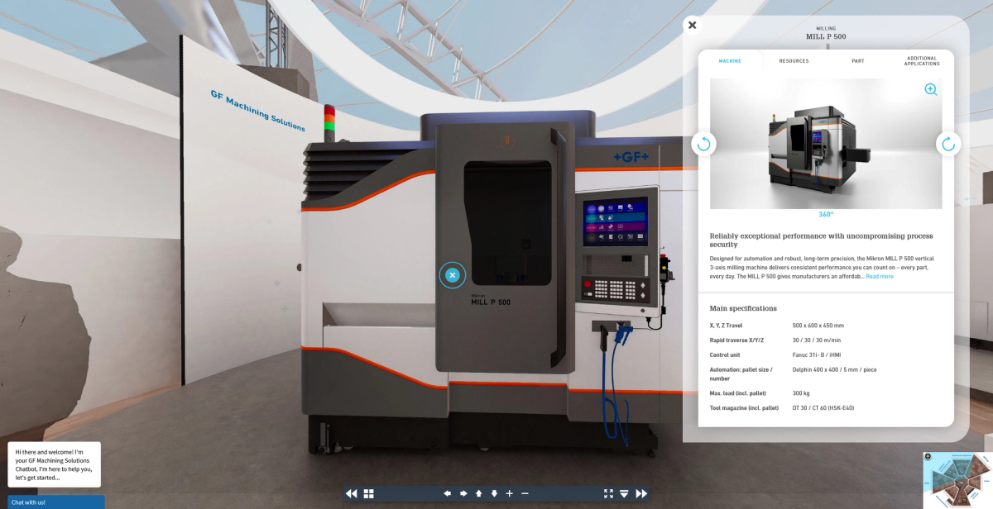The image size is (993, 509).
Task: Go to previous scene with double-left arrows
Action: (x=352, y=493)
